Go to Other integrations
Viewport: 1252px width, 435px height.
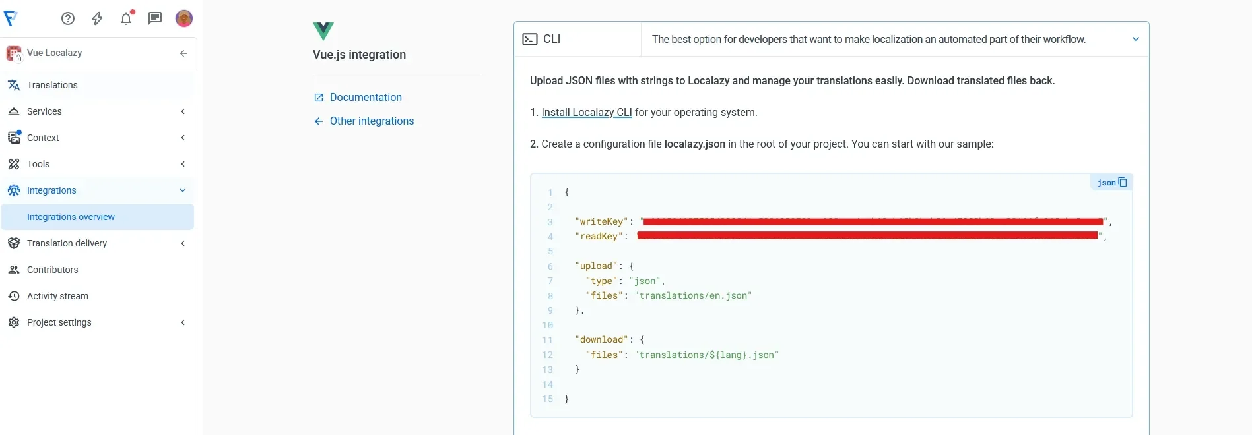[372, 121]
